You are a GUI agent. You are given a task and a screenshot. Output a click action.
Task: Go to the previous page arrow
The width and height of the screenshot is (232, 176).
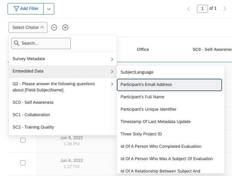coord(189,9)
